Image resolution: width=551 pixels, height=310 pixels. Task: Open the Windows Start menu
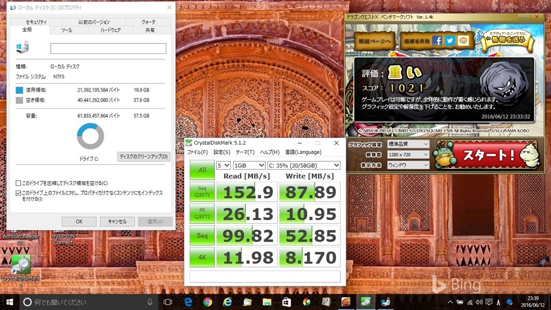10,302
